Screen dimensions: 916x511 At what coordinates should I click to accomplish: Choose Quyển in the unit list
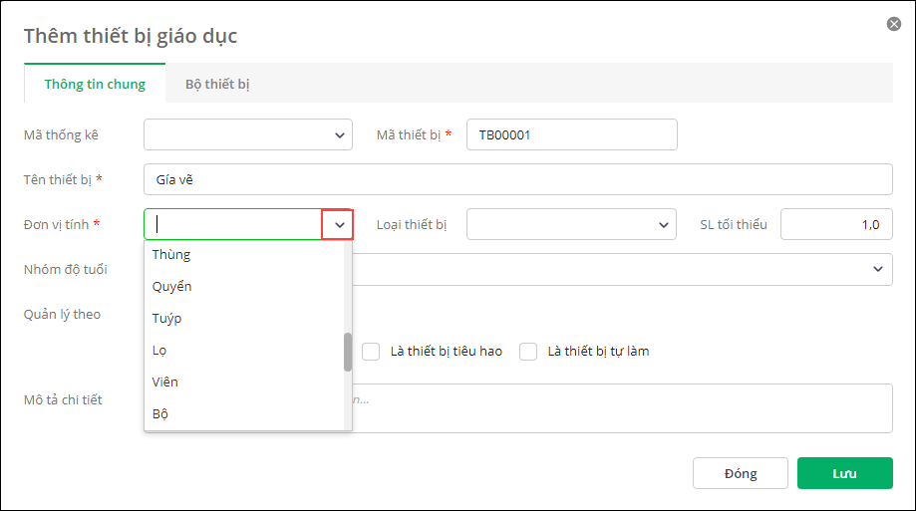[x=172, y=287]
